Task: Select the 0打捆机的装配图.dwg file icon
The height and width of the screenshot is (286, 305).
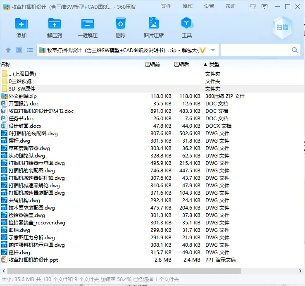Action: click(4, 133)
